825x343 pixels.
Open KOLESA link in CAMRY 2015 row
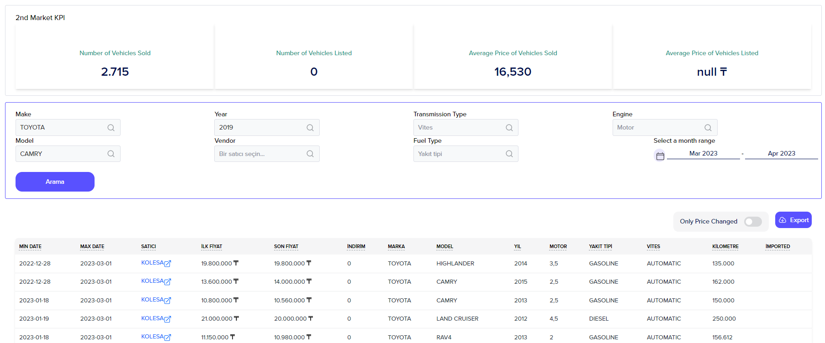152,281
